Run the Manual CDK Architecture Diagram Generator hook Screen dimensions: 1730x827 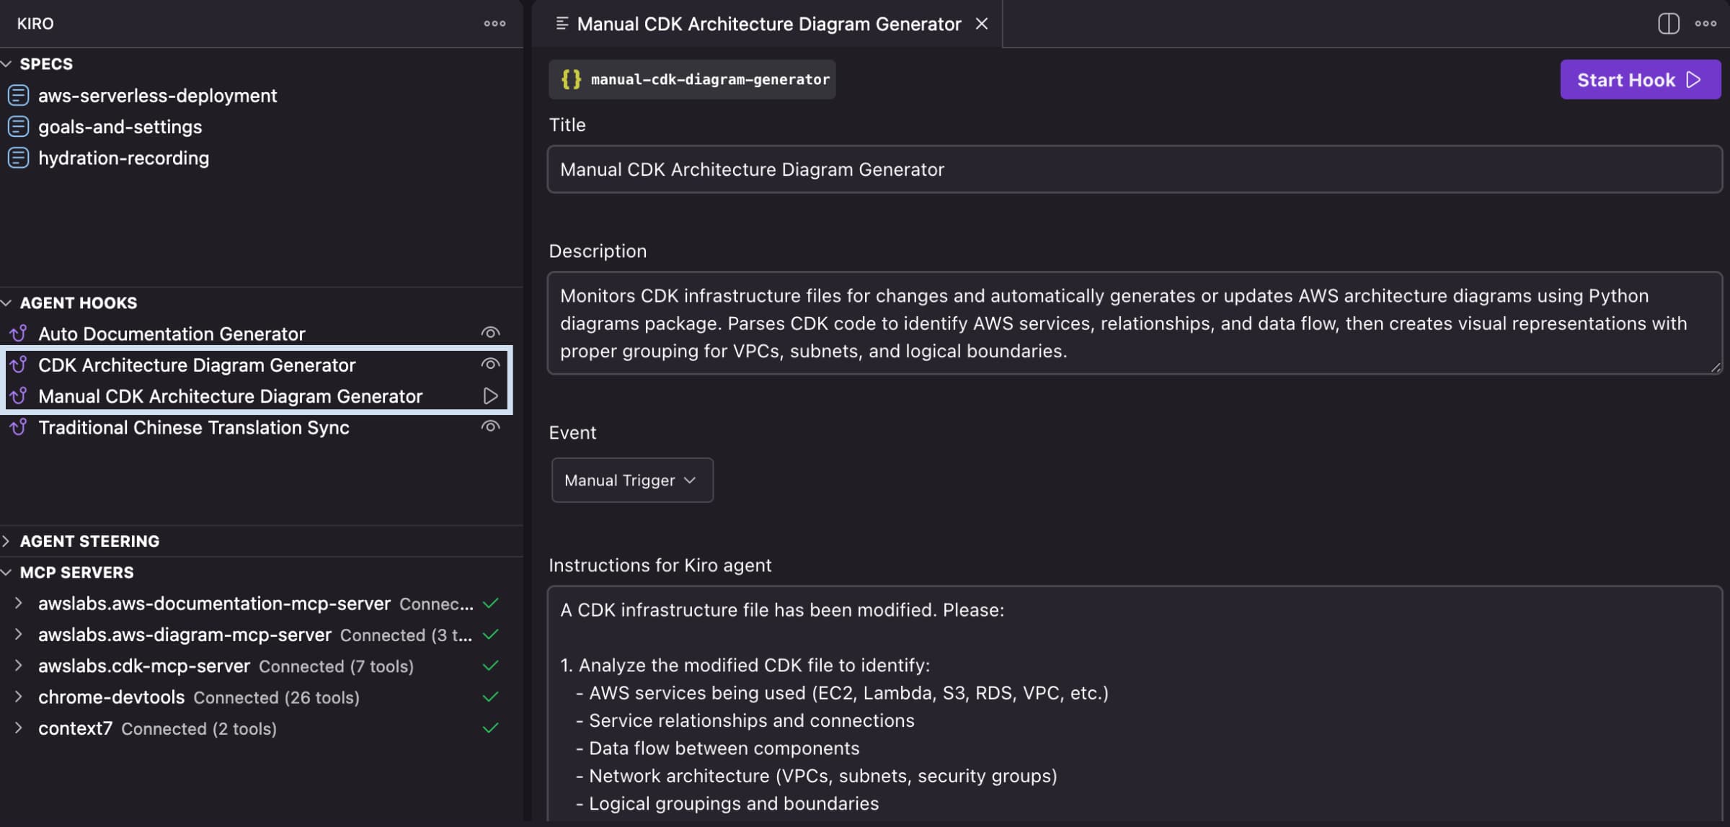(492, 395)
